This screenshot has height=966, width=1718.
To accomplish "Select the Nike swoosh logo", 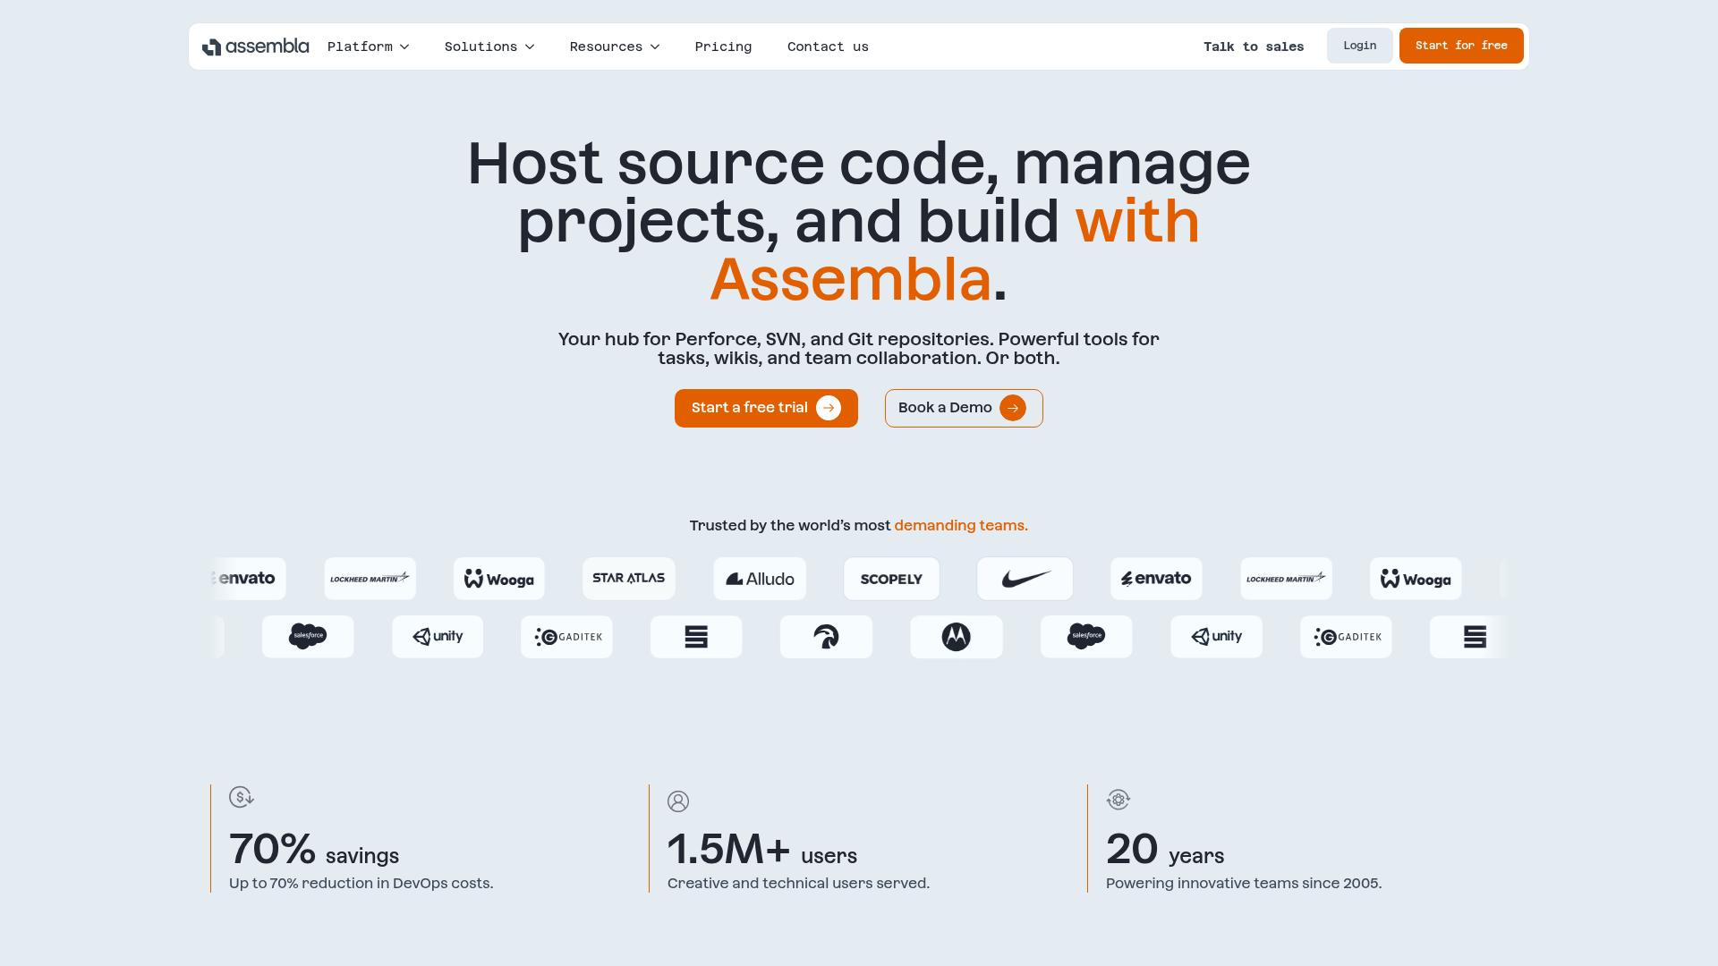I will [x=1025, y=579].
